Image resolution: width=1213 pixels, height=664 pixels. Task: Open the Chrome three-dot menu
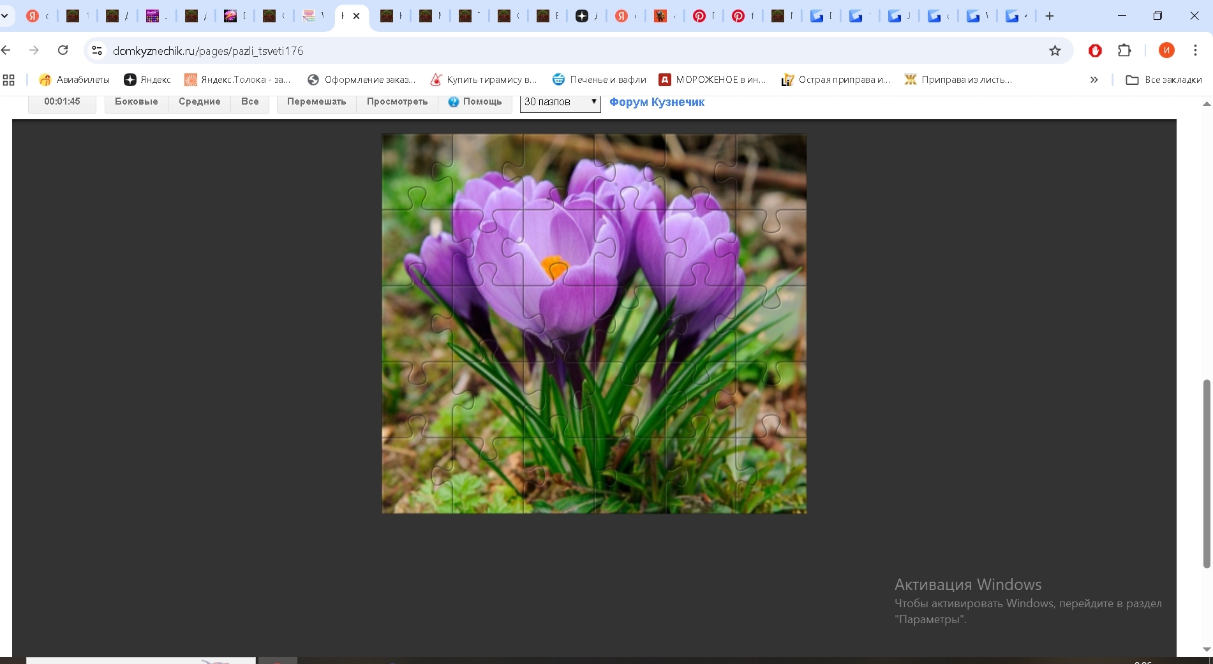(1196, 50)
